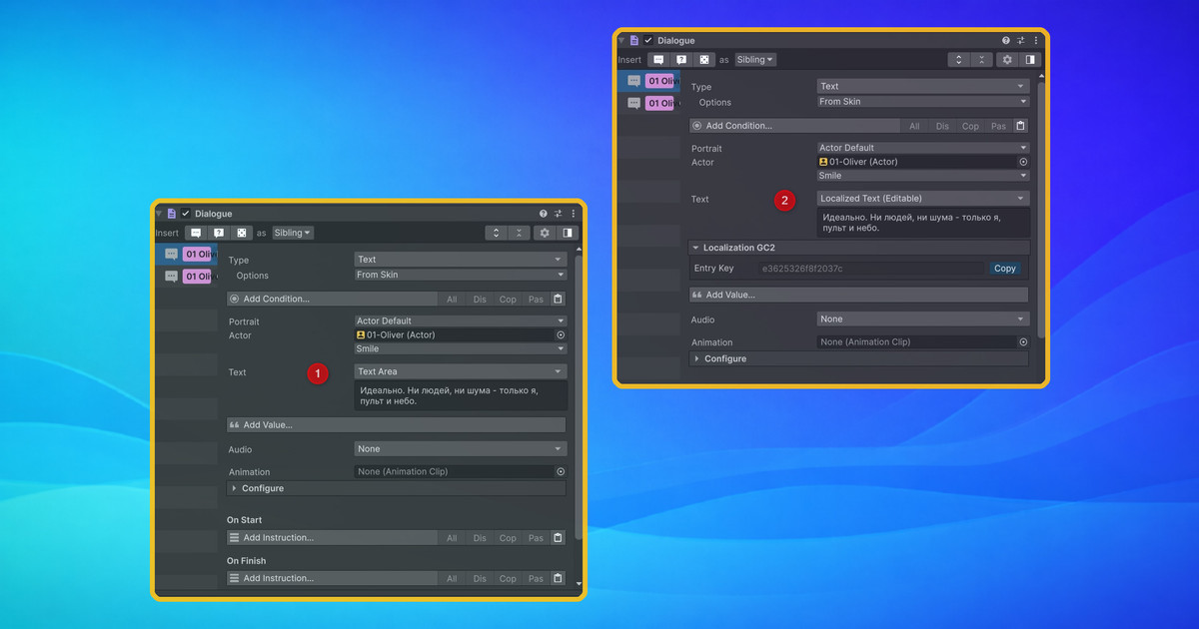Pick Actor object in right Dialogue panel
This screenshot has width=1199, height=629.
(x=1023, y=162)
